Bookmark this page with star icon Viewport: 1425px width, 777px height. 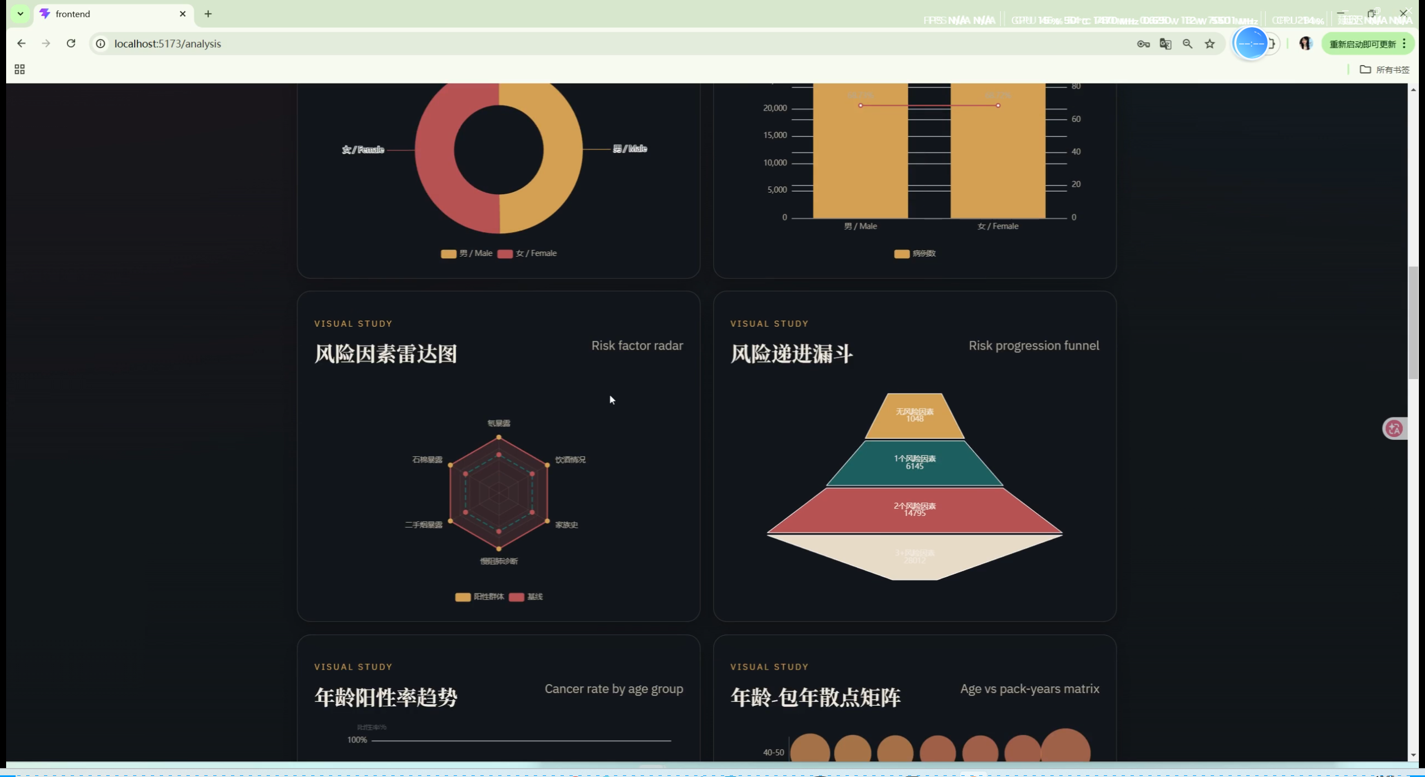[1210, 44]
